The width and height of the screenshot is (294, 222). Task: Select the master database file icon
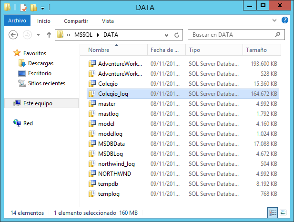[x=92, y=104]
